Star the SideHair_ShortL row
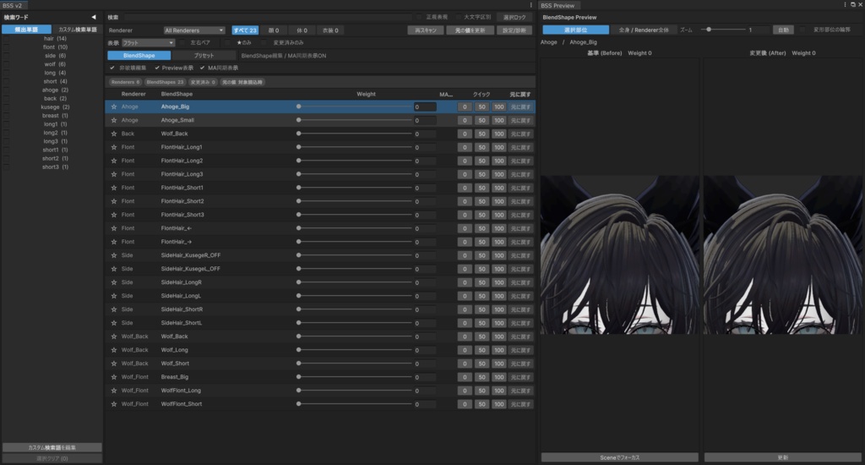 [114, 323]
